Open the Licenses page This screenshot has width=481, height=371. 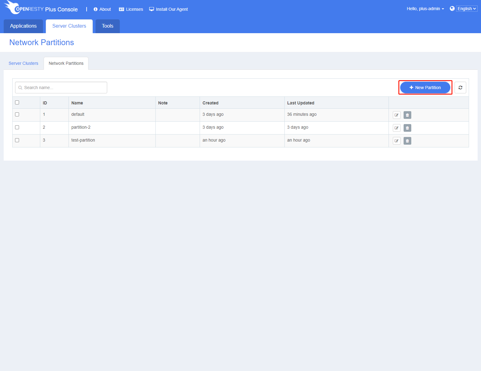coord(131,9)
